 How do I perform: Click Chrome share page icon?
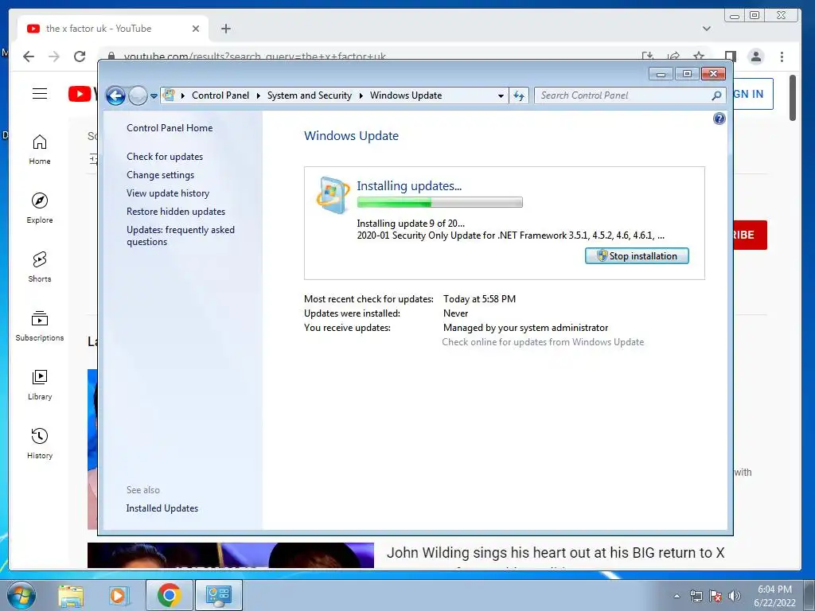(x=673, y=56)
